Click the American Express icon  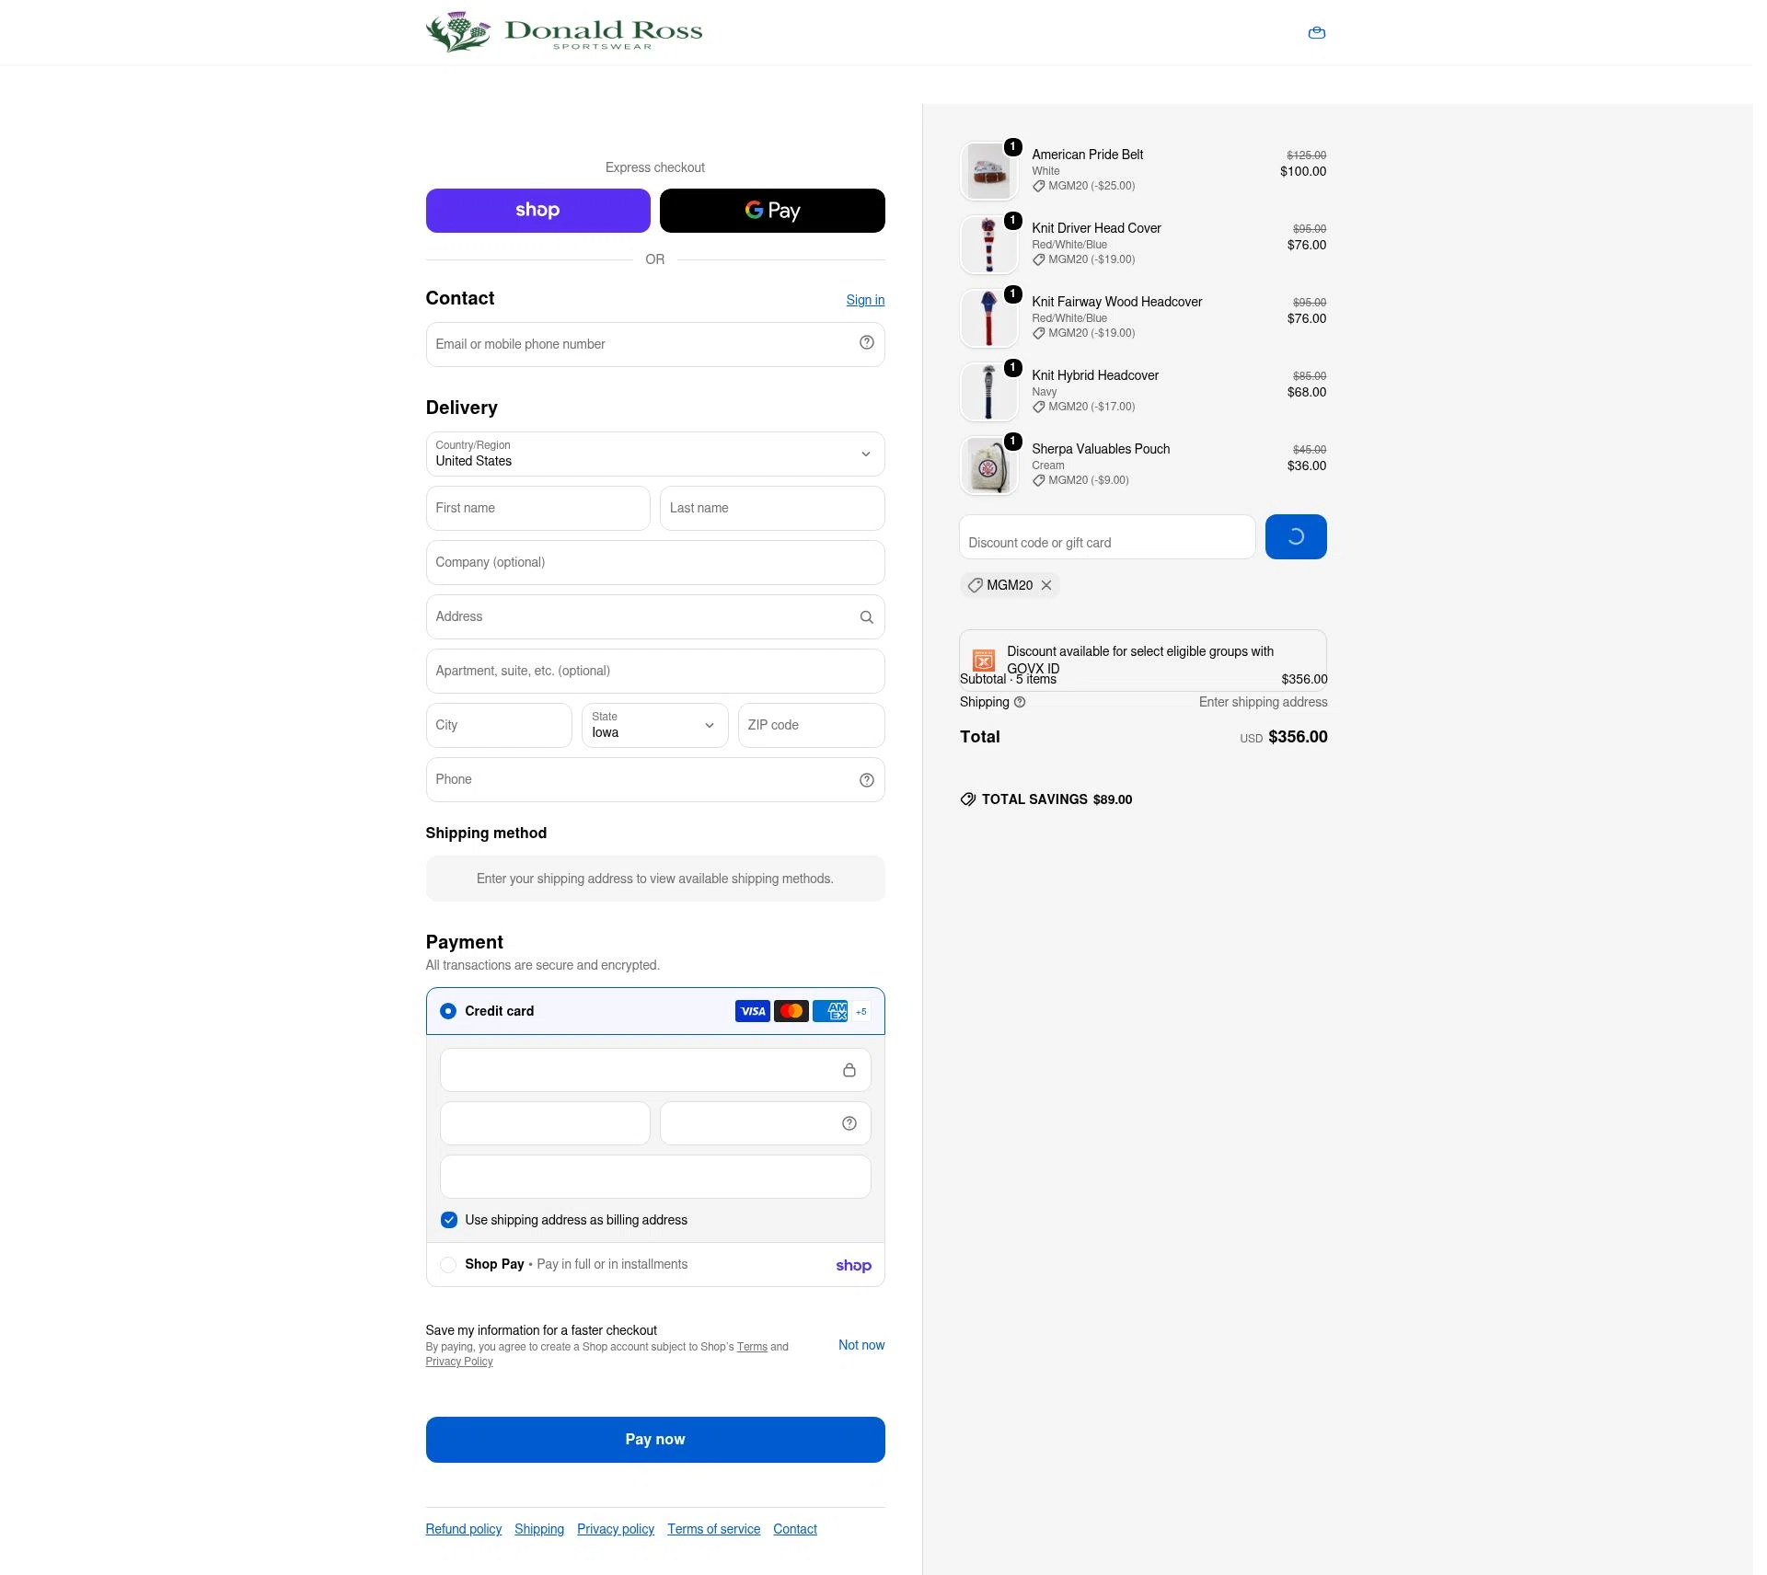tap(830, 1011)
